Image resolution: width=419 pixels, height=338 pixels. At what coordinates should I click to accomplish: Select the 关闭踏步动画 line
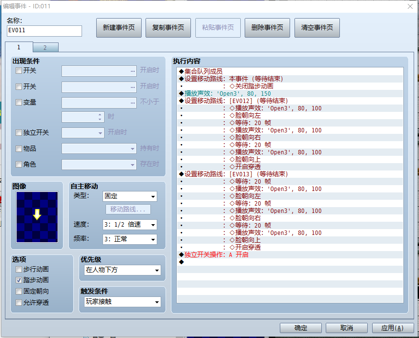click(x=290, y=86)
